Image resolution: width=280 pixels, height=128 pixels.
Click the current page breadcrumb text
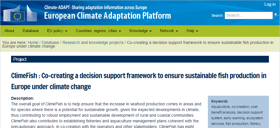pos(138,44)
